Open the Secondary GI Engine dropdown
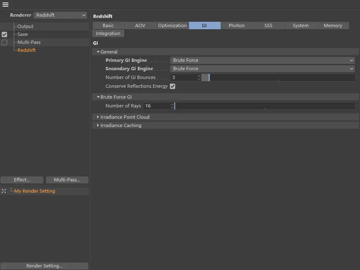360x270 pixels. coord(263,69)
